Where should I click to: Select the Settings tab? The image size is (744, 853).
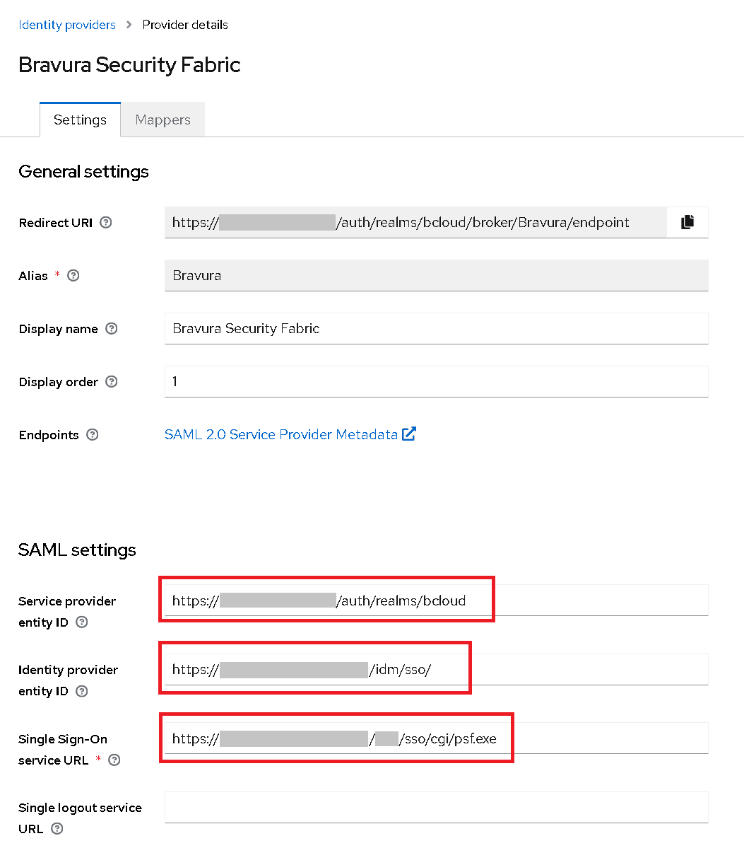pyautogui.click(x=80, y=120)
